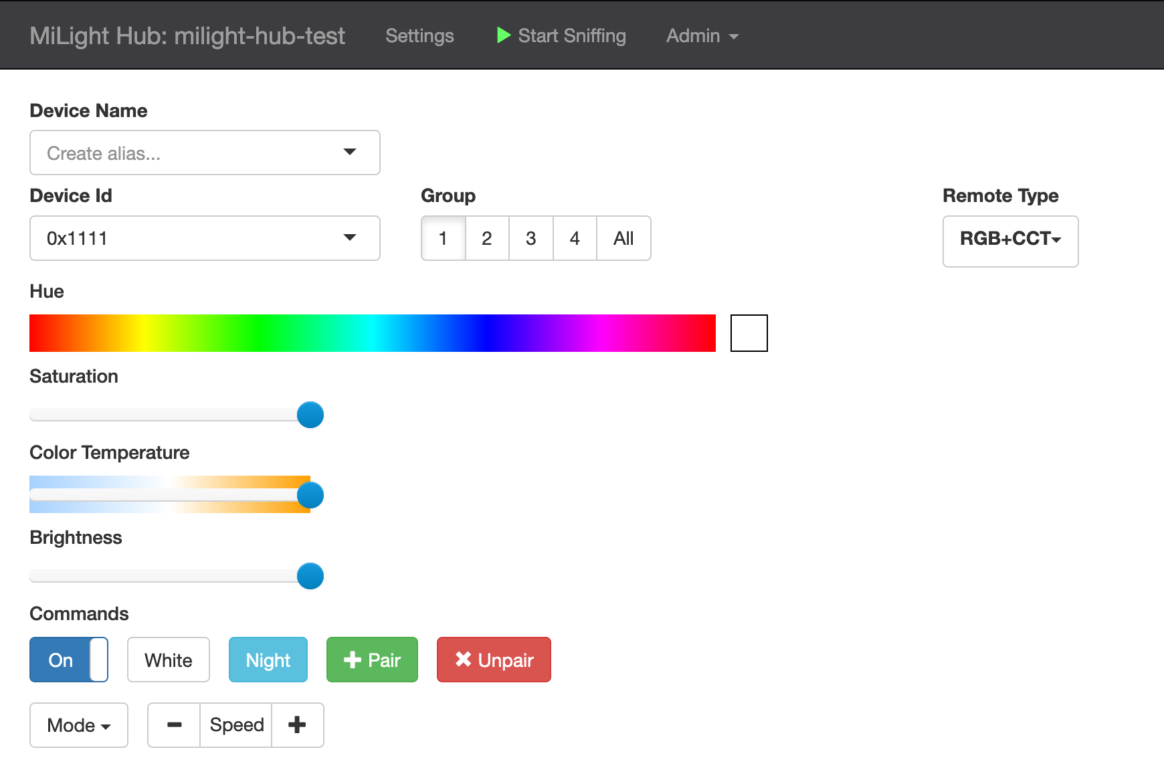Screen dimensions: 1164x780
Task: Select group 4
Action: click(x=575, y=238)
